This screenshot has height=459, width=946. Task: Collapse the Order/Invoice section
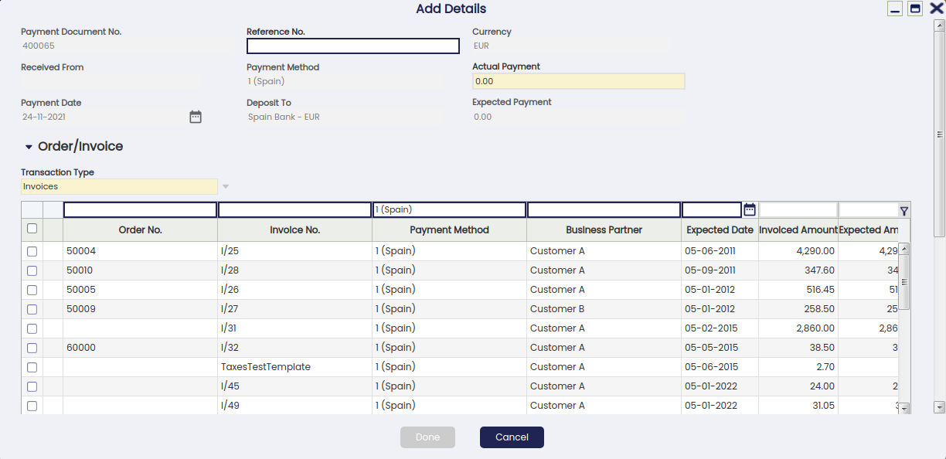[x=29, y=147]
